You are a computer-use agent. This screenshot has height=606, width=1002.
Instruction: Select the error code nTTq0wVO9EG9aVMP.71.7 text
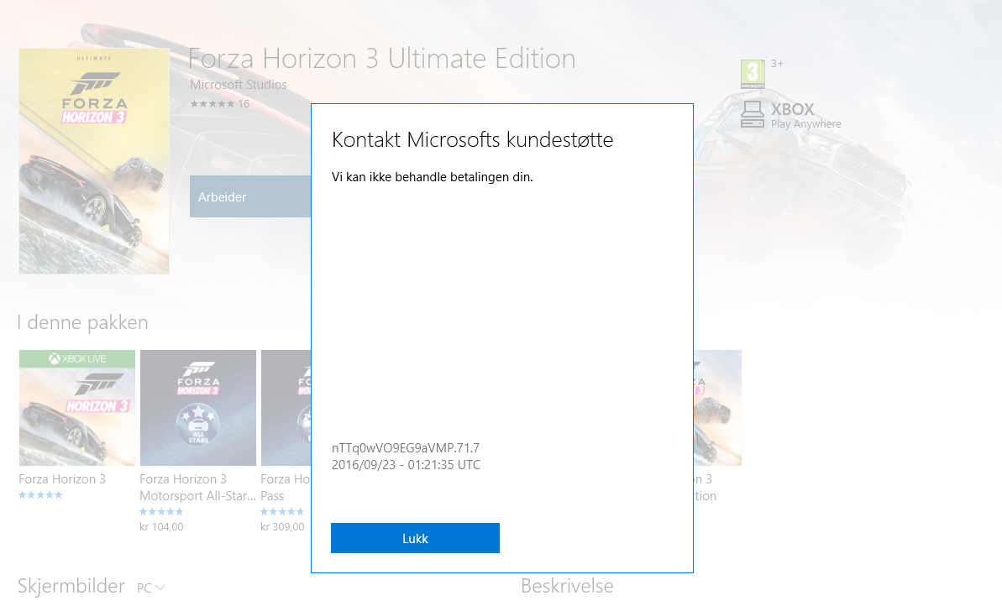405,447
